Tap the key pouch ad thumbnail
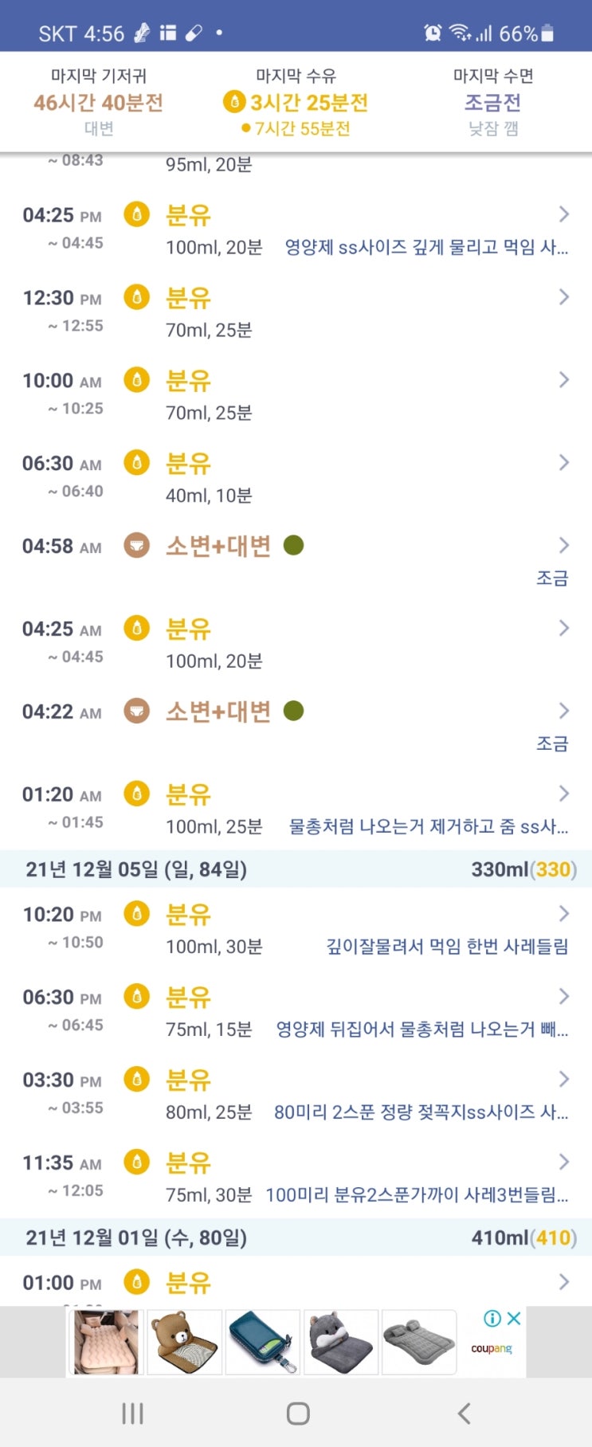 pos(263,1343)
